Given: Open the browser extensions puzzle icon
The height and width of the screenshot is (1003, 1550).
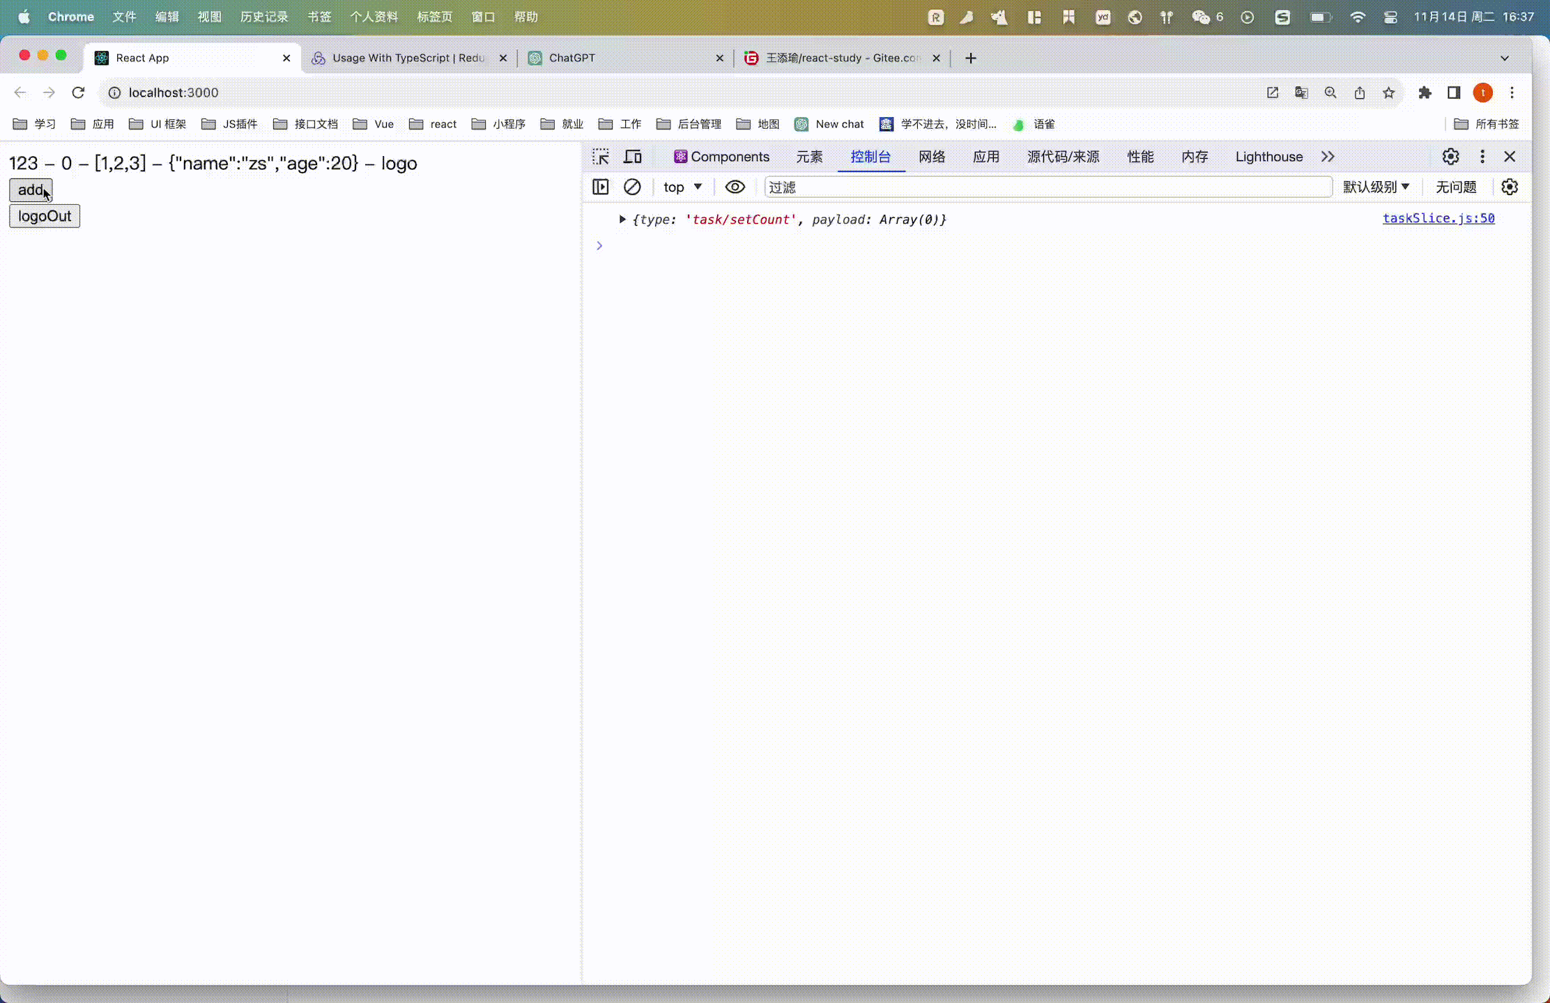Looking at the screenshot, I should coord(1425,92).
